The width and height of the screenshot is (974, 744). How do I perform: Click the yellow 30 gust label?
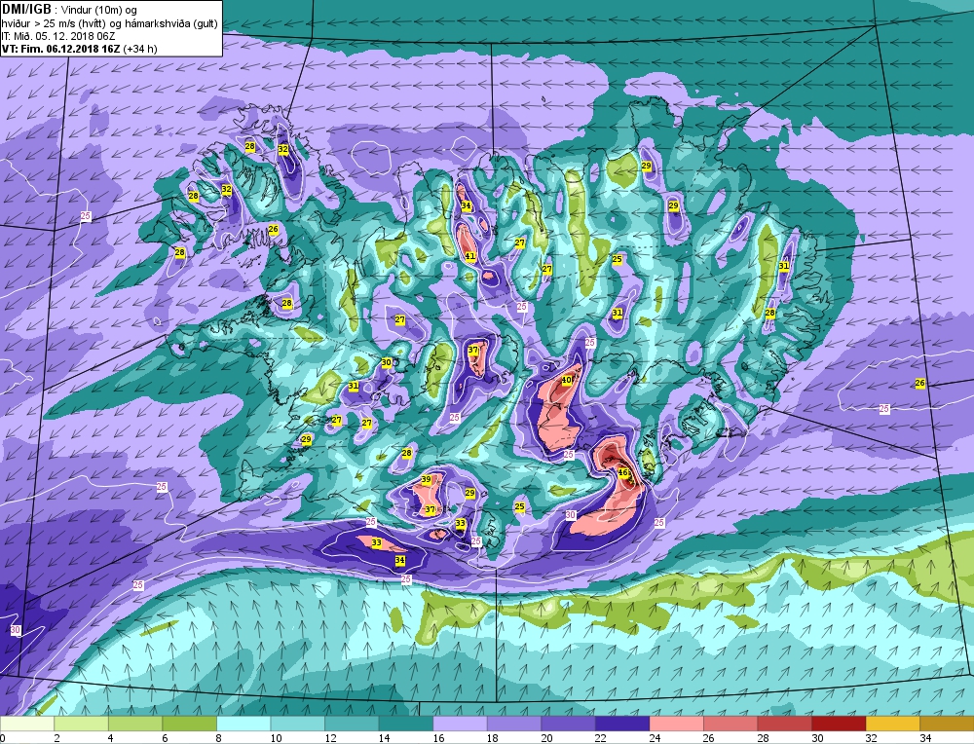(x=387, y=362)
